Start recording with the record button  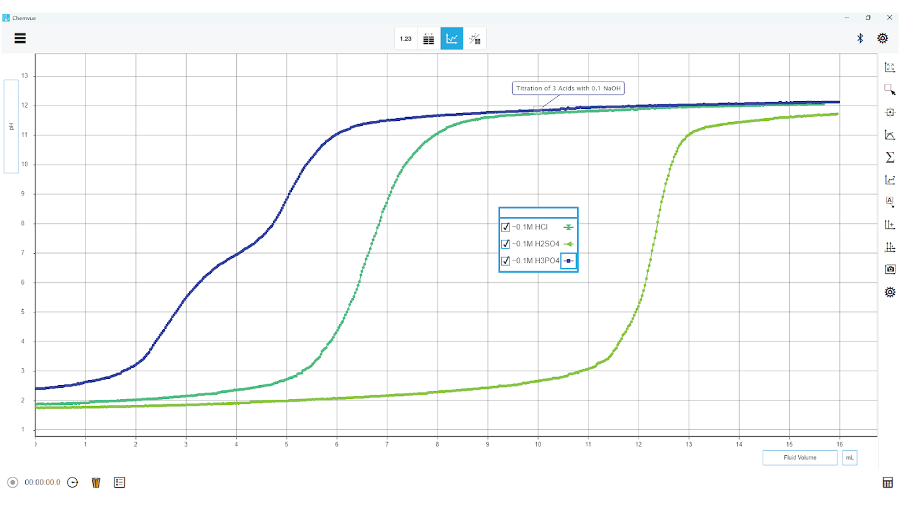12,483
